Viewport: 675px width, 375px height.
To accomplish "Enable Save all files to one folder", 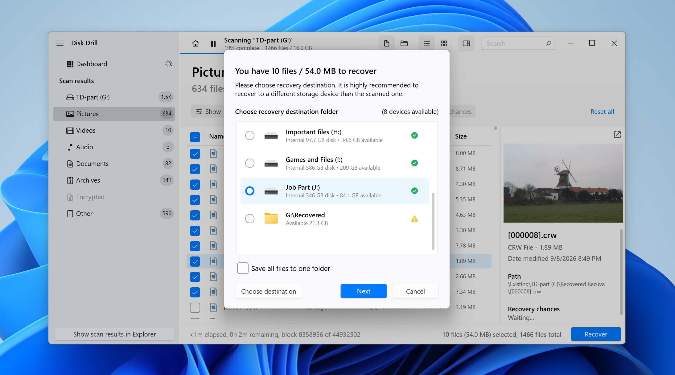I will pyautogui.click(x=243, y=268).
